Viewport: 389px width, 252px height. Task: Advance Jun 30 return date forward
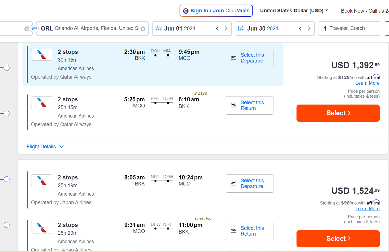pyautogui.click(x=309, y=29)
